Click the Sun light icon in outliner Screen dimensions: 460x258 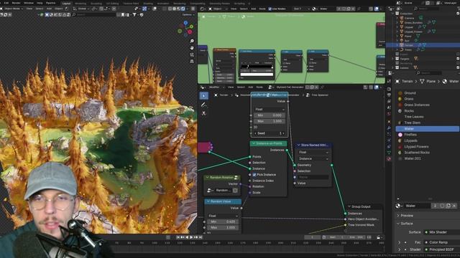(402, 41)
